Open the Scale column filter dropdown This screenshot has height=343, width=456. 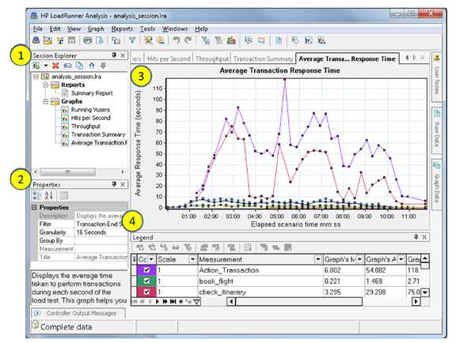pos(192,259)
